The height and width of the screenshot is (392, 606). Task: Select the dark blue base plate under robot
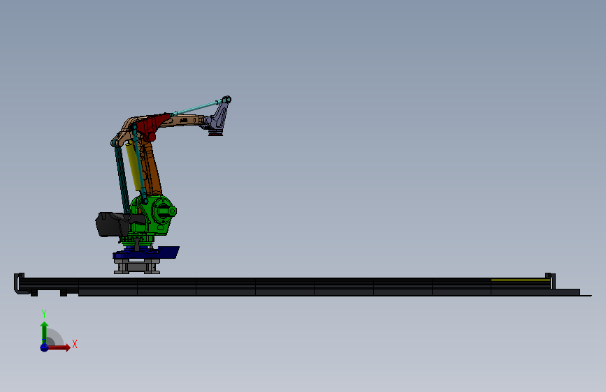147,252
